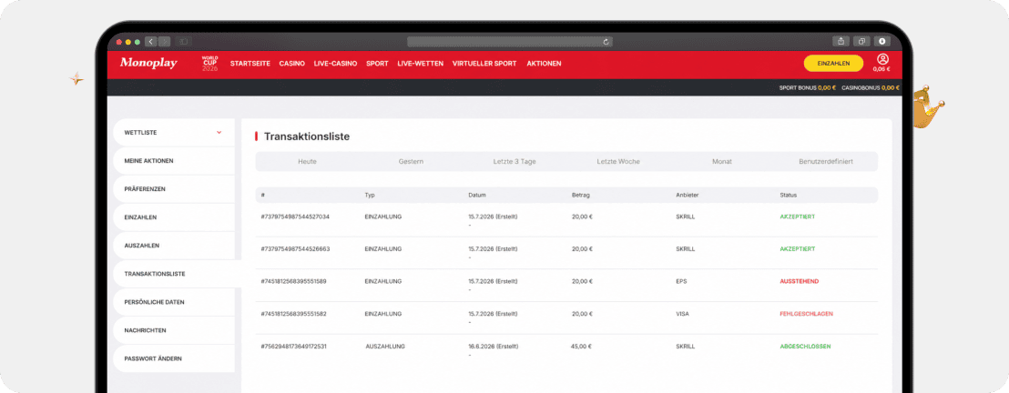Click the 16.6.2026 (Erstellt) date
This screenshot has width=1009, height=393.
pyautogui.click(x=493, y=346)
